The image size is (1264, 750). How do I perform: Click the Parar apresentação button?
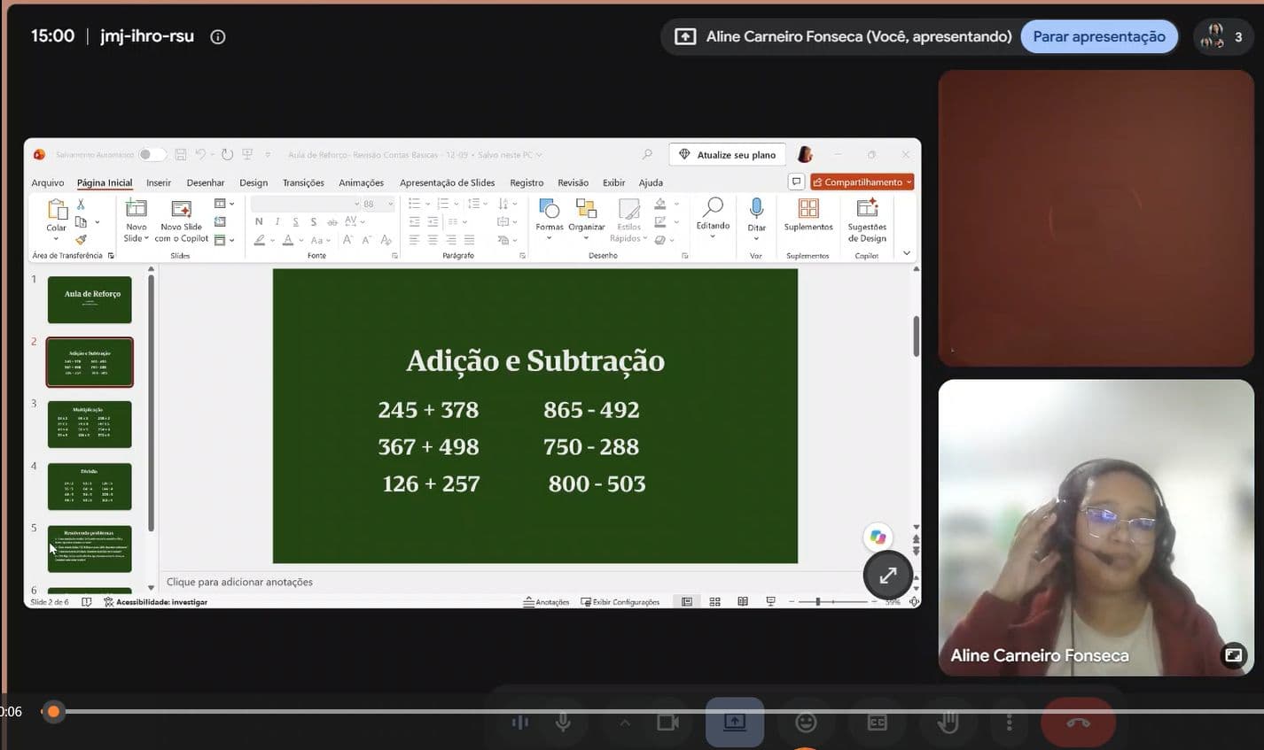(x=1099, y=36)
